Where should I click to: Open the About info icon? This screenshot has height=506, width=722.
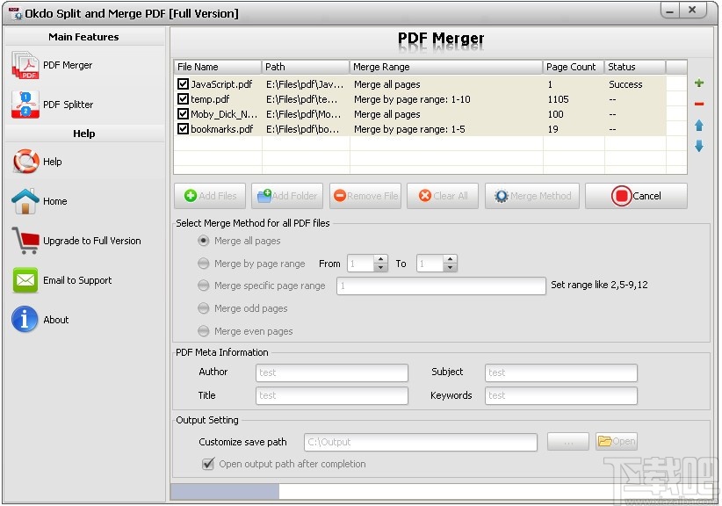click(x=26, y=319)
